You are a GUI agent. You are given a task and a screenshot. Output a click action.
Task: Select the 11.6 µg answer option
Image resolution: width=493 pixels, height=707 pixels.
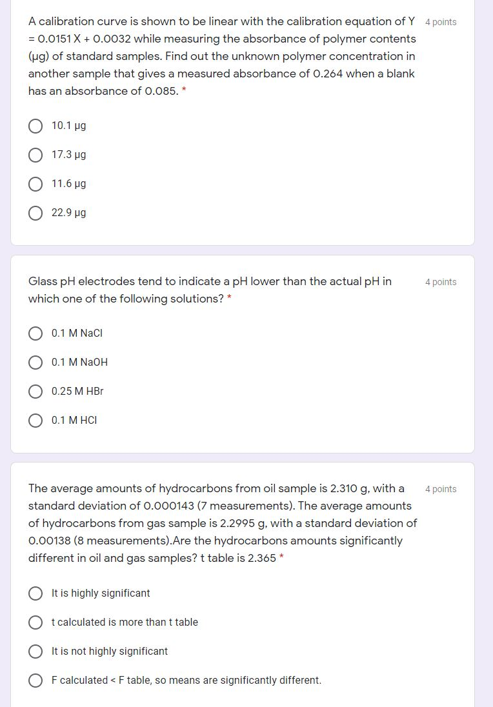coord(35,184)
